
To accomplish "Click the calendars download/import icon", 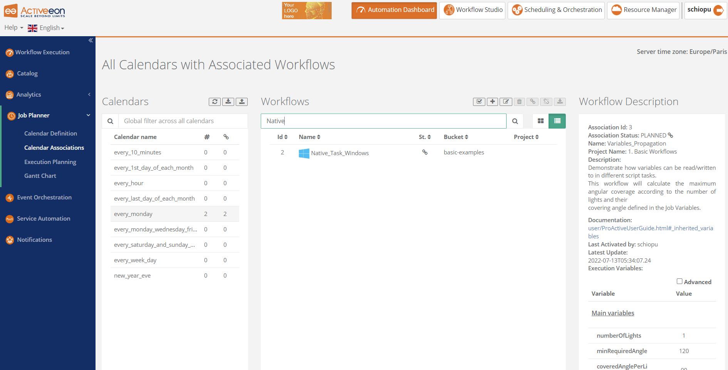I will pyautogui.click(x=228, y=102).
